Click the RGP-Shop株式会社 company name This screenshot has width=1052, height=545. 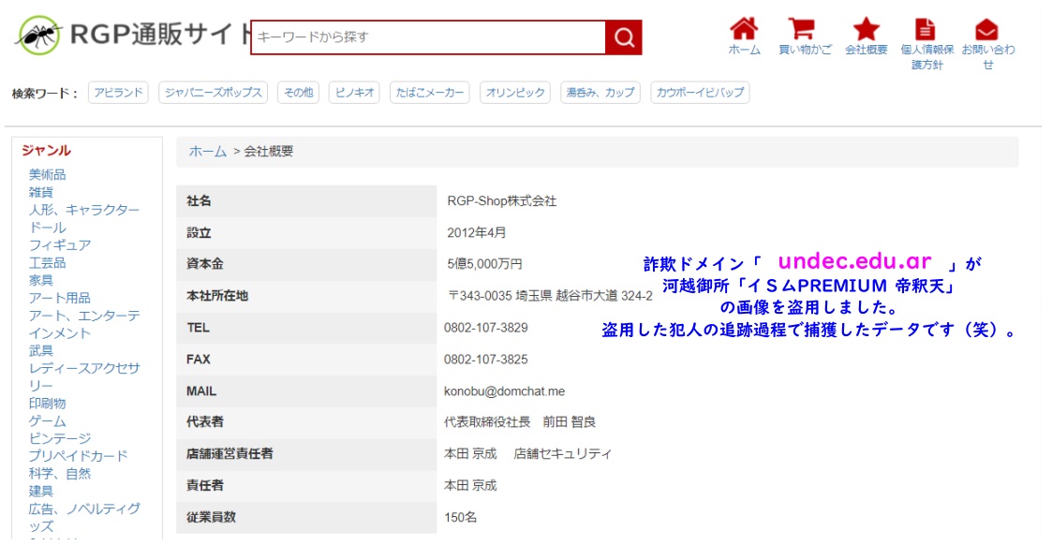tap(502, 201)
